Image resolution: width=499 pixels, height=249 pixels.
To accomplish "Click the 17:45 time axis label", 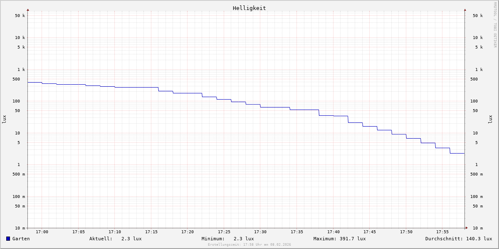I will (370, 232).
